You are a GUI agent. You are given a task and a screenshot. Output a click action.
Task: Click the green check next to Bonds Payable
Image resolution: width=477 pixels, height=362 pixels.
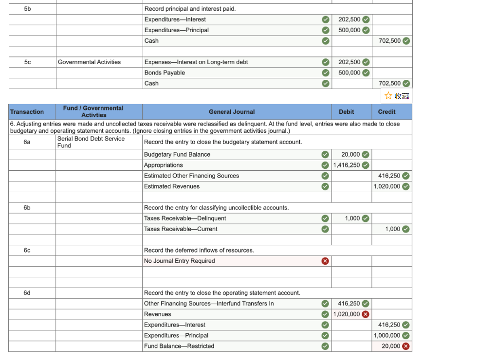point(325,72)
